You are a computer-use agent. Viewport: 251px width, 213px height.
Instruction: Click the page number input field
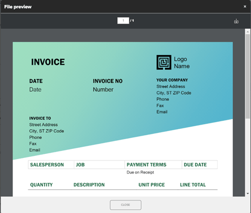tap(123, 21)
